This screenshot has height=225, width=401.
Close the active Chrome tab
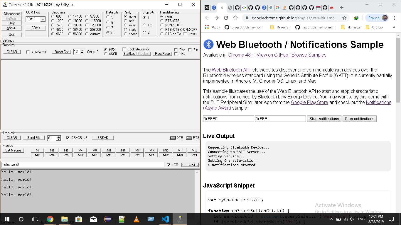tap(222, 8)
